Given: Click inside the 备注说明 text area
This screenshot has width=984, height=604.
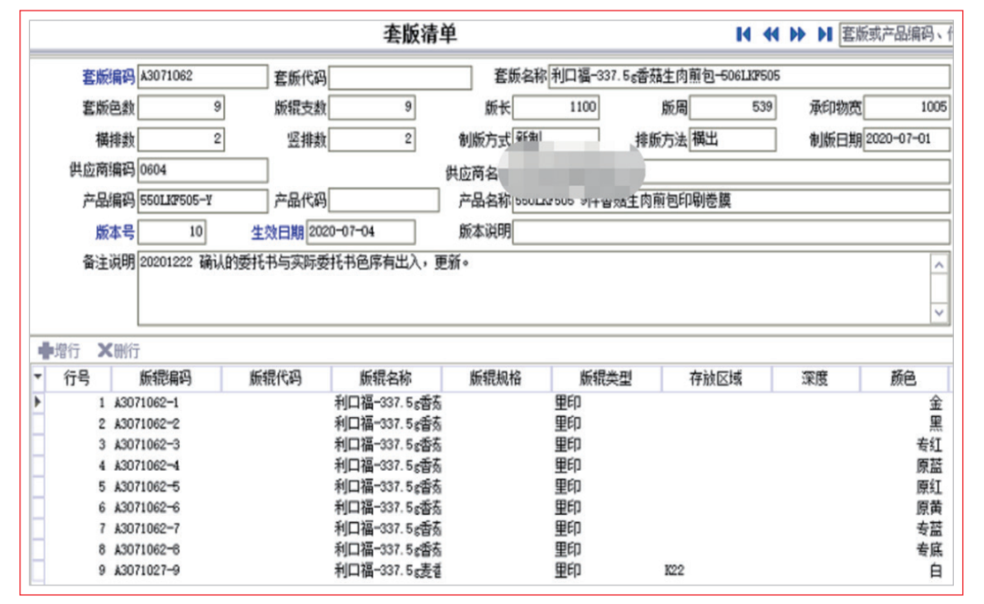Looking at the screenshot, I should click(533, 289).
